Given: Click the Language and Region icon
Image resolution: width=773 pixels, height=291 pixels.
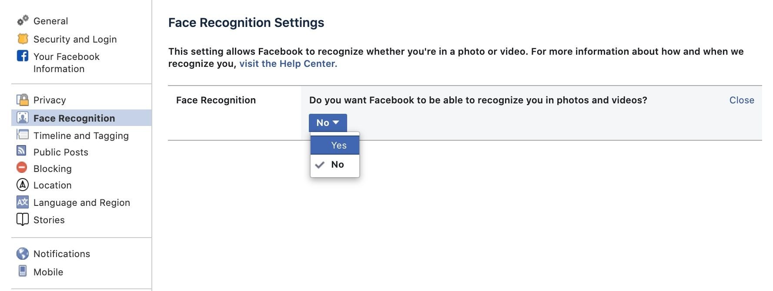Looking at the screenshot, I should click(23, 202).
